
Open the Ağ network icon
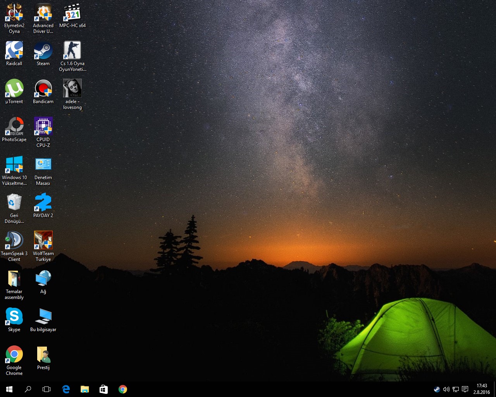click(x=43, y=281)
